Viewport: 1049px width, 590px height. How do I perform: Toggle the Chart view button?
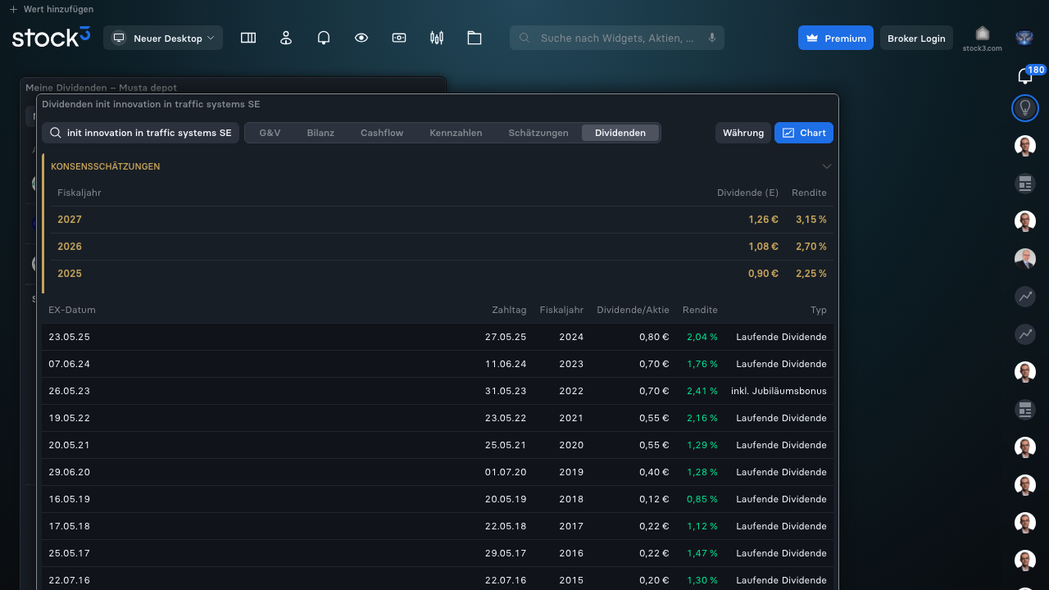pyautogui.click(x=804, y=133)
